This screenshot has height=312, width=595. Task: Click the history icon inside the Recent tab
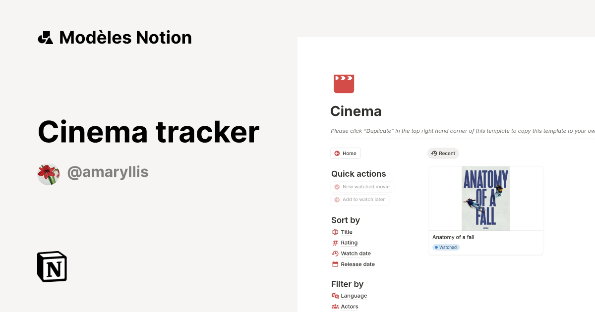pos(435,153)
